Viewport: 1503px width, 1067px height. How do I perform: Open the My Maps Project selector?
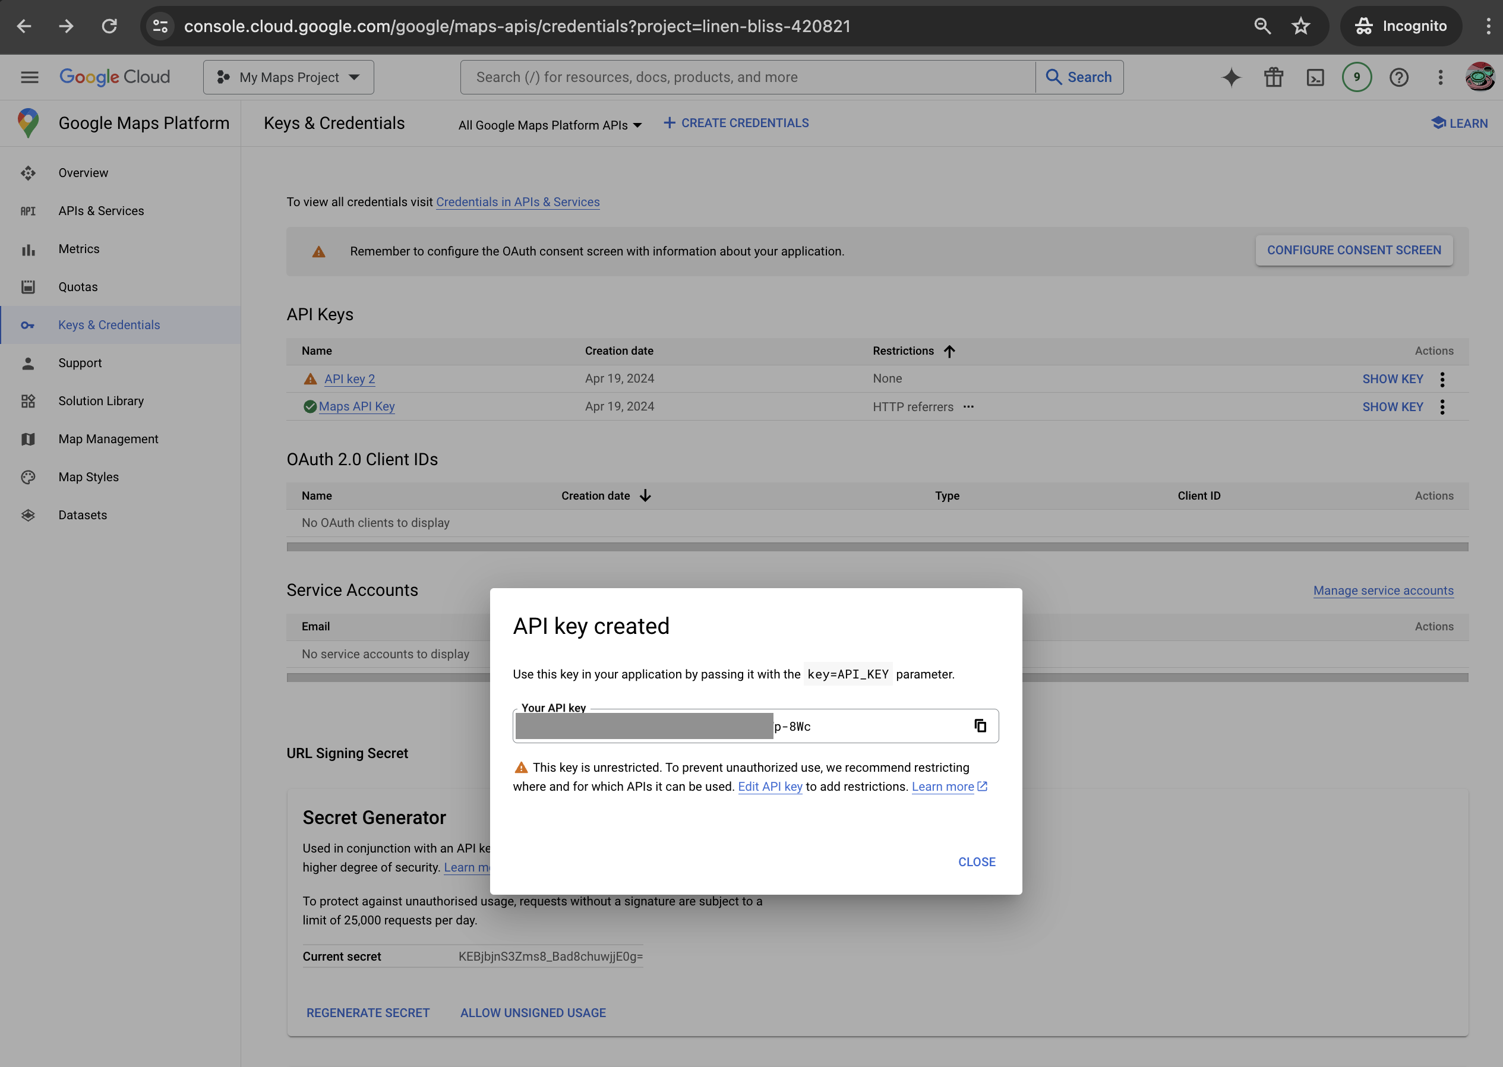point(288,77)
